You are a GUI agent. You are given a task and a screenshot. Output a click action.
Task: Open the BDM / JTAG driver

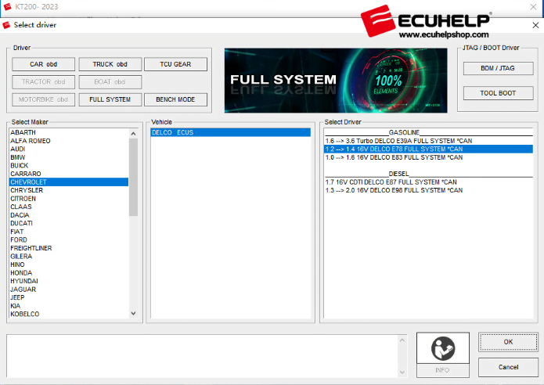point(498,68)
